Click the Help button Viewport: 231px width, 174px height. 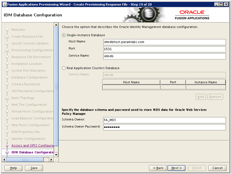[13, 168]
